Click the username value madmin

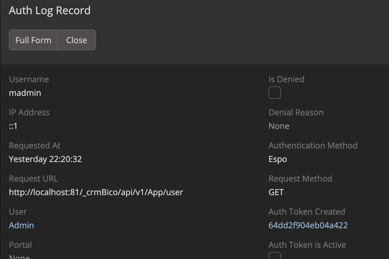pyautogui.click(x=25, y=93)
